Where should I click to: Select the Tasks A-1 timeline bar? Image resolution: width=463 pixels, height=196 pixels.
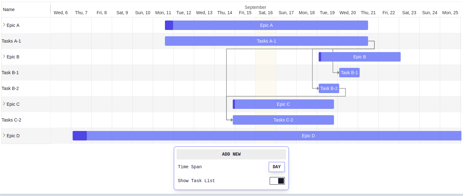click(x=267, y=41)
